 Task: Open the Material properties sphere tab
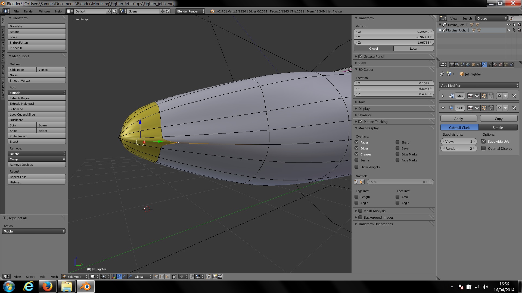[x=495, y=65]
